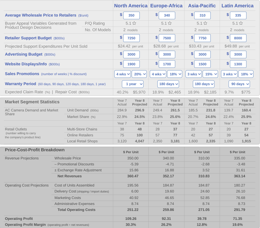Viewport: 260px width, 228px height.
Task: Click Latin America P/Q rating star
Action: click(241, 23)
